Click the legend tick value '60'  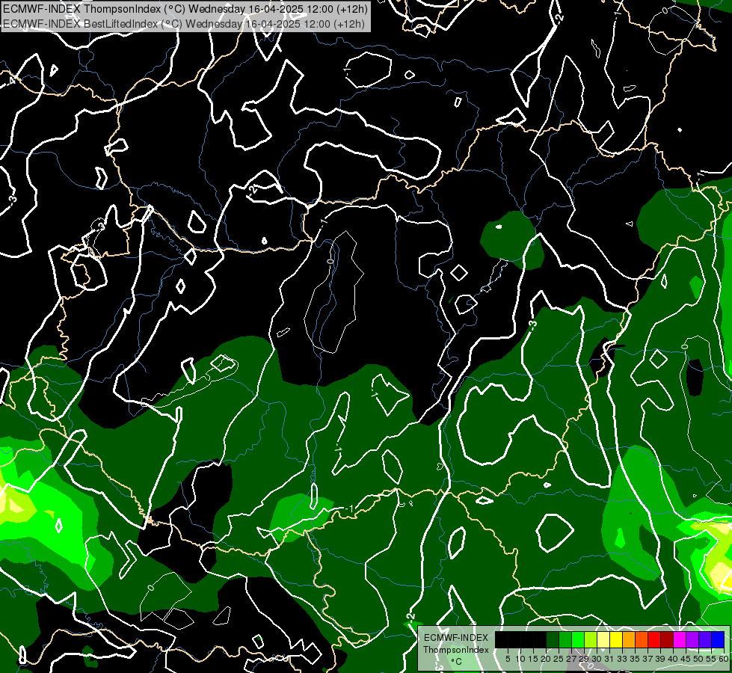coord(724,659)
